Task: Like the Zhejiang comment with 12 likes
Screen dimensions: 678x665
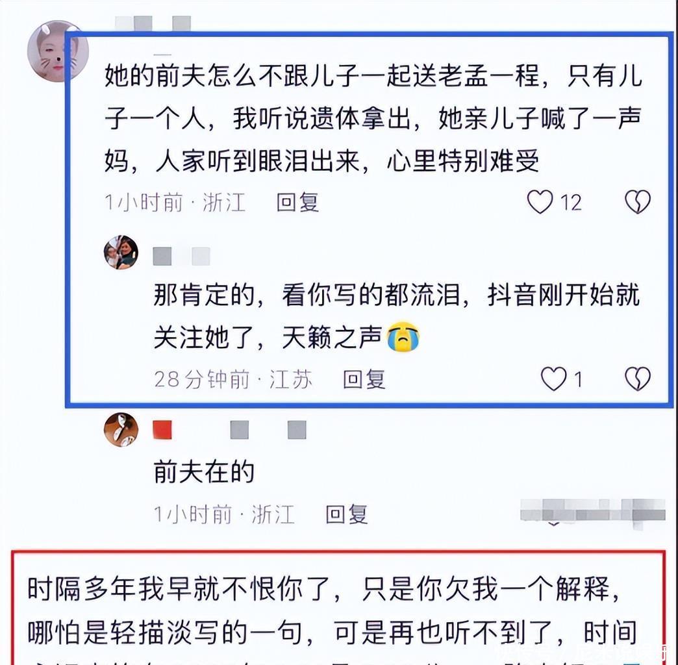Action: pos(540,202)
